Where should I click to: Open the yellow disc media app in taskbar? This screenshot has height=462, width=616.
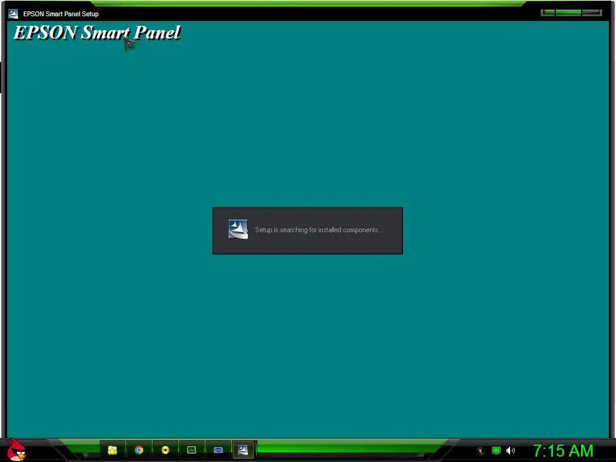coord(165,450)
